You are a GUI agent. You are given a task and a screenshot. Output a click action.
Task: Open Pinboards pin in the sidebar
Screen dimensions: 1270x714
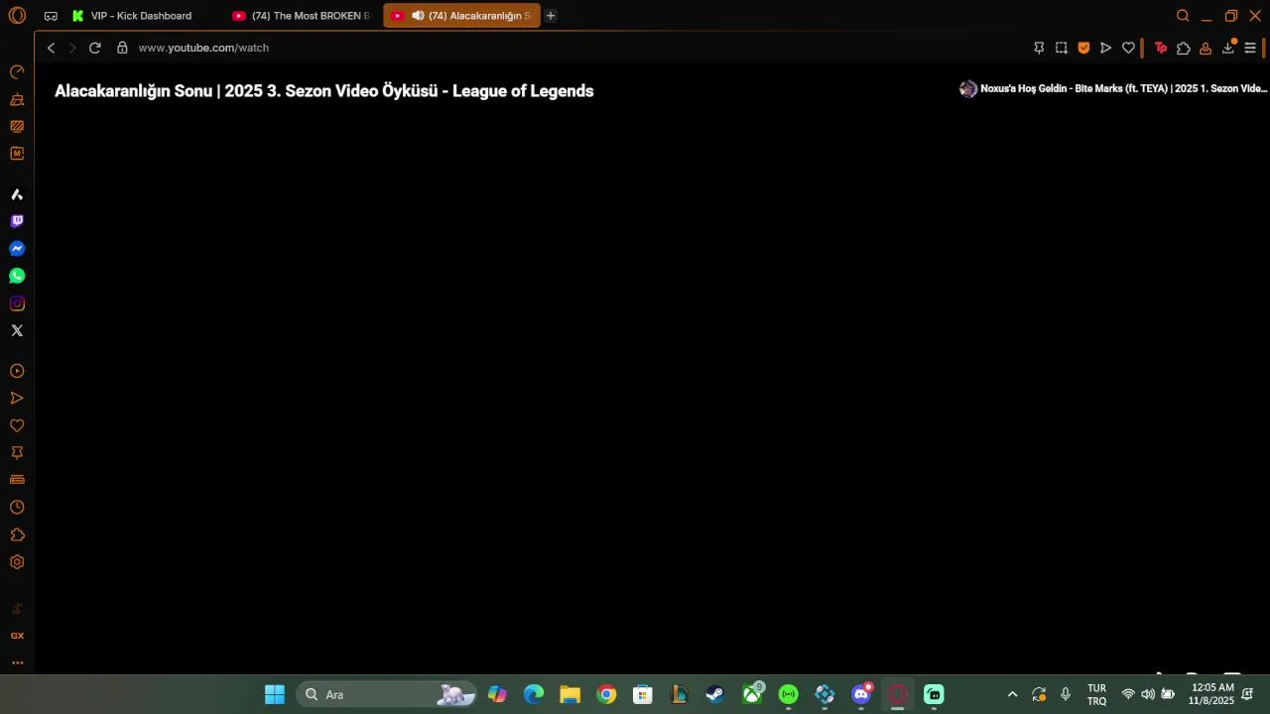tap(17, 452)
